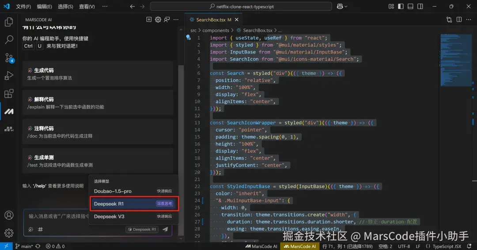Viewport: 477px width, 250px height.
Task: Toggle the primary side bar
Action: click(x=401, y=6)
